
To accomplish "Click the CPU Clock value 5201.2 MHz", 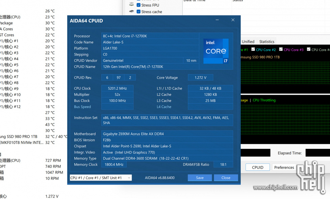I will (117, 88).
